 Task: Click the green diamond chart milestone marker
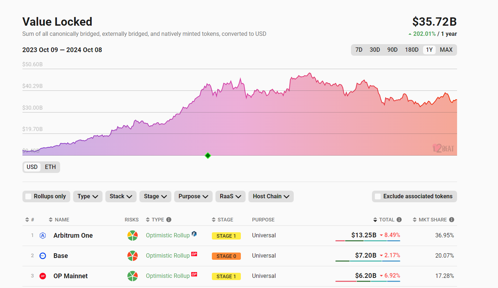click(x=208, y=156)
